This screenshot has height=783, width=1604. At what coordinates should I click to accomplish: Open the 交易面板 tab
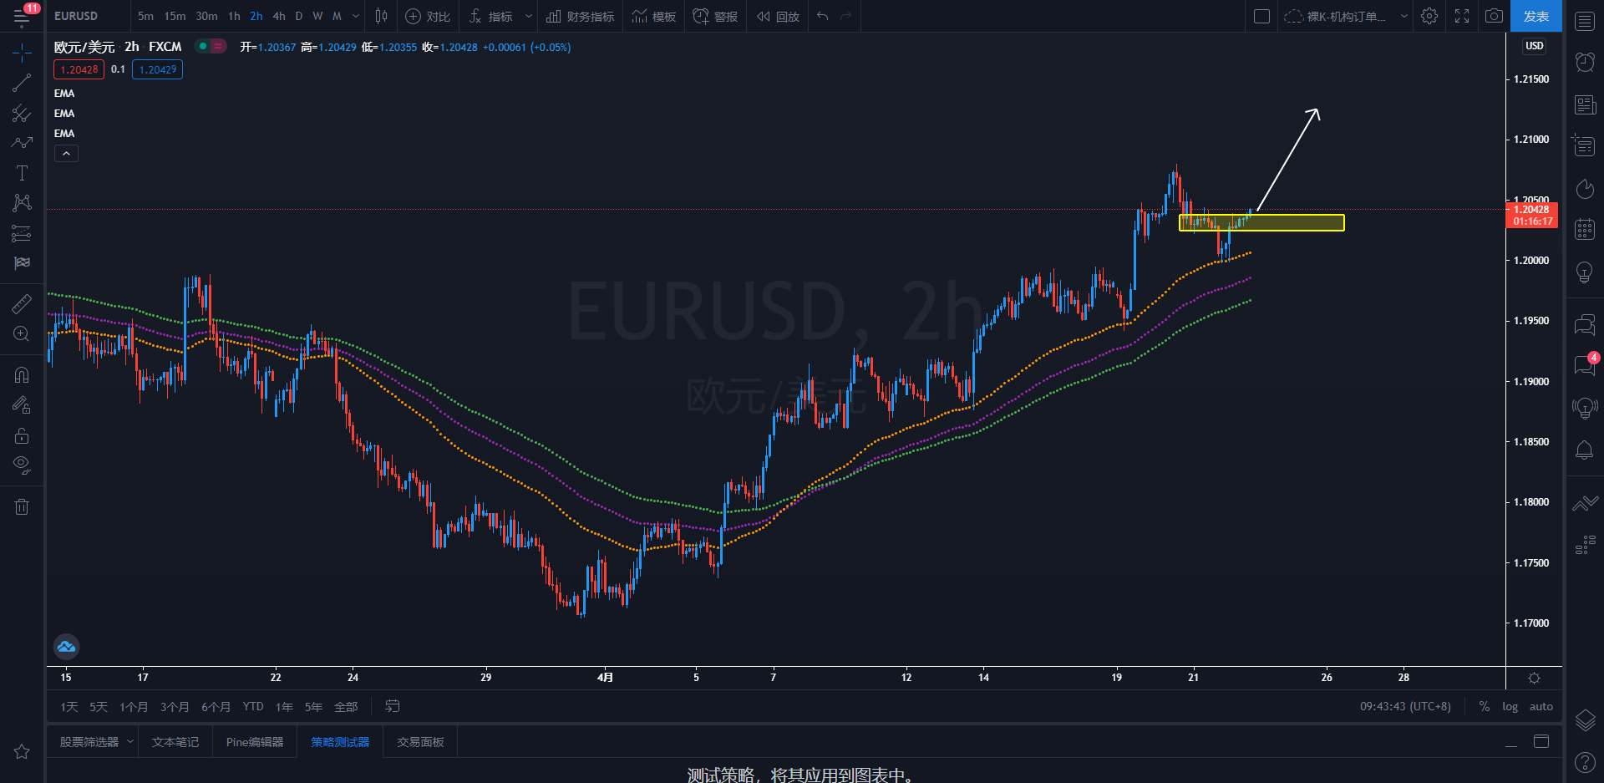coord(420,742)
